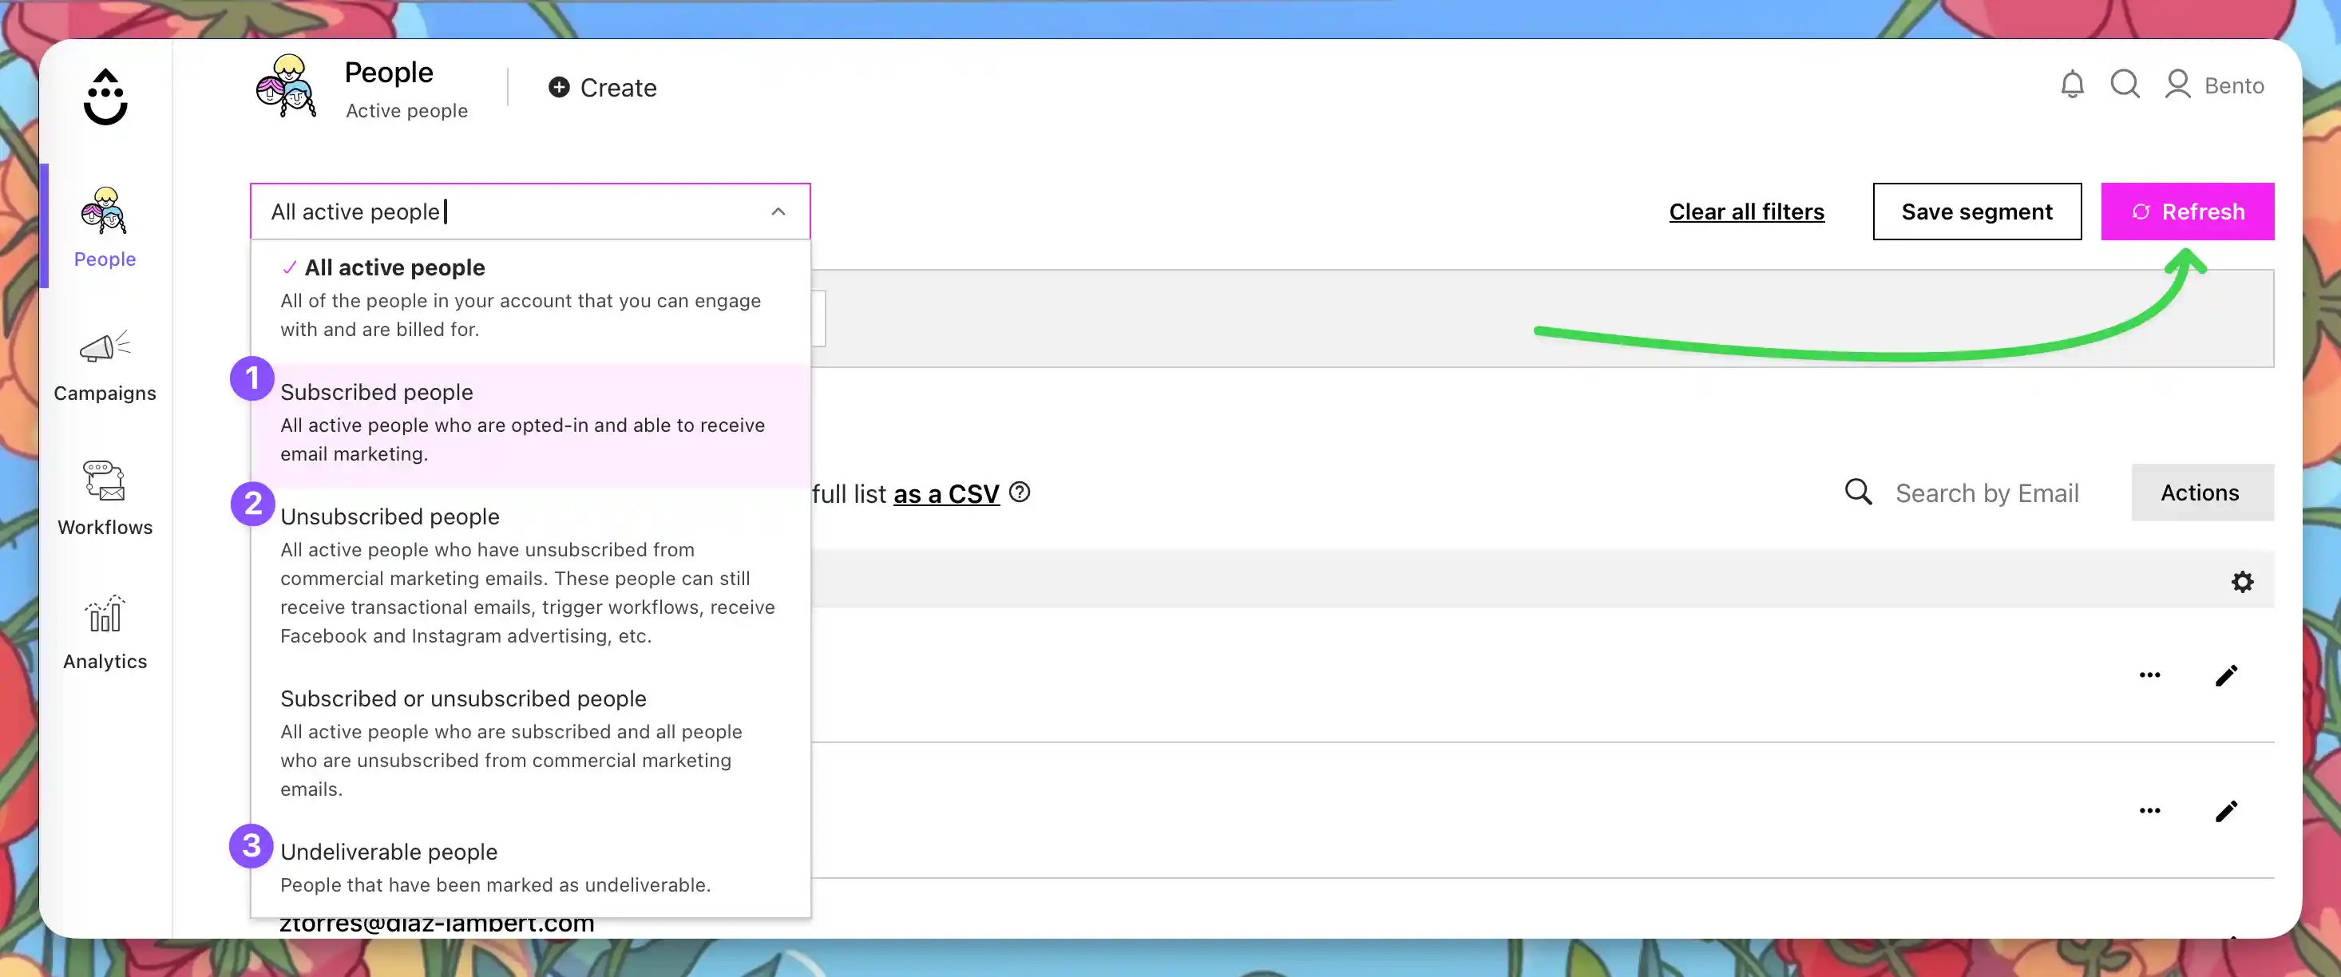Screen dimensions: 2341x977
Task: Choose Subscribed or unsubscribed people option
Action: (x=463, y=698)
